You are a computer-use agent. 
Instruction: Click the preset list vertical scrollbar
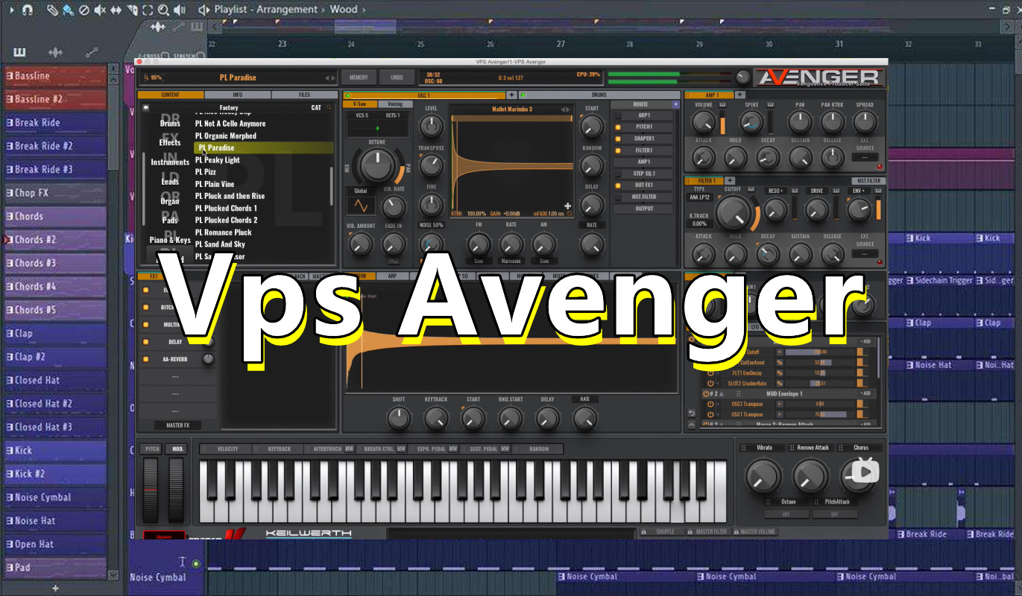coord(332,186)
